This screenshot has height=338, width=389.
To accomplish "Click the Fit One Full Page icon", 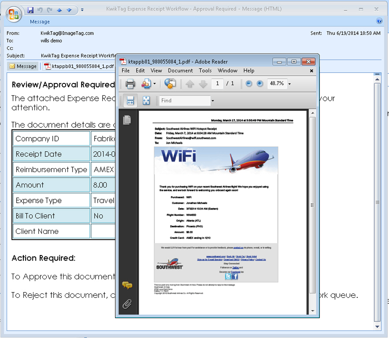I will pos(146,101).
